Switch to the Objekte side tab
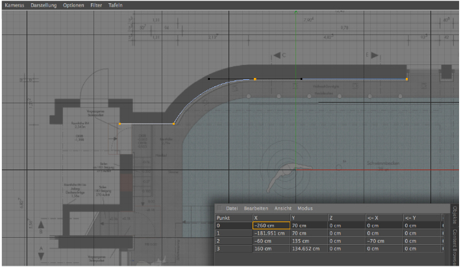The height and width of the screenshot is (267, 461). coord(455,216)
